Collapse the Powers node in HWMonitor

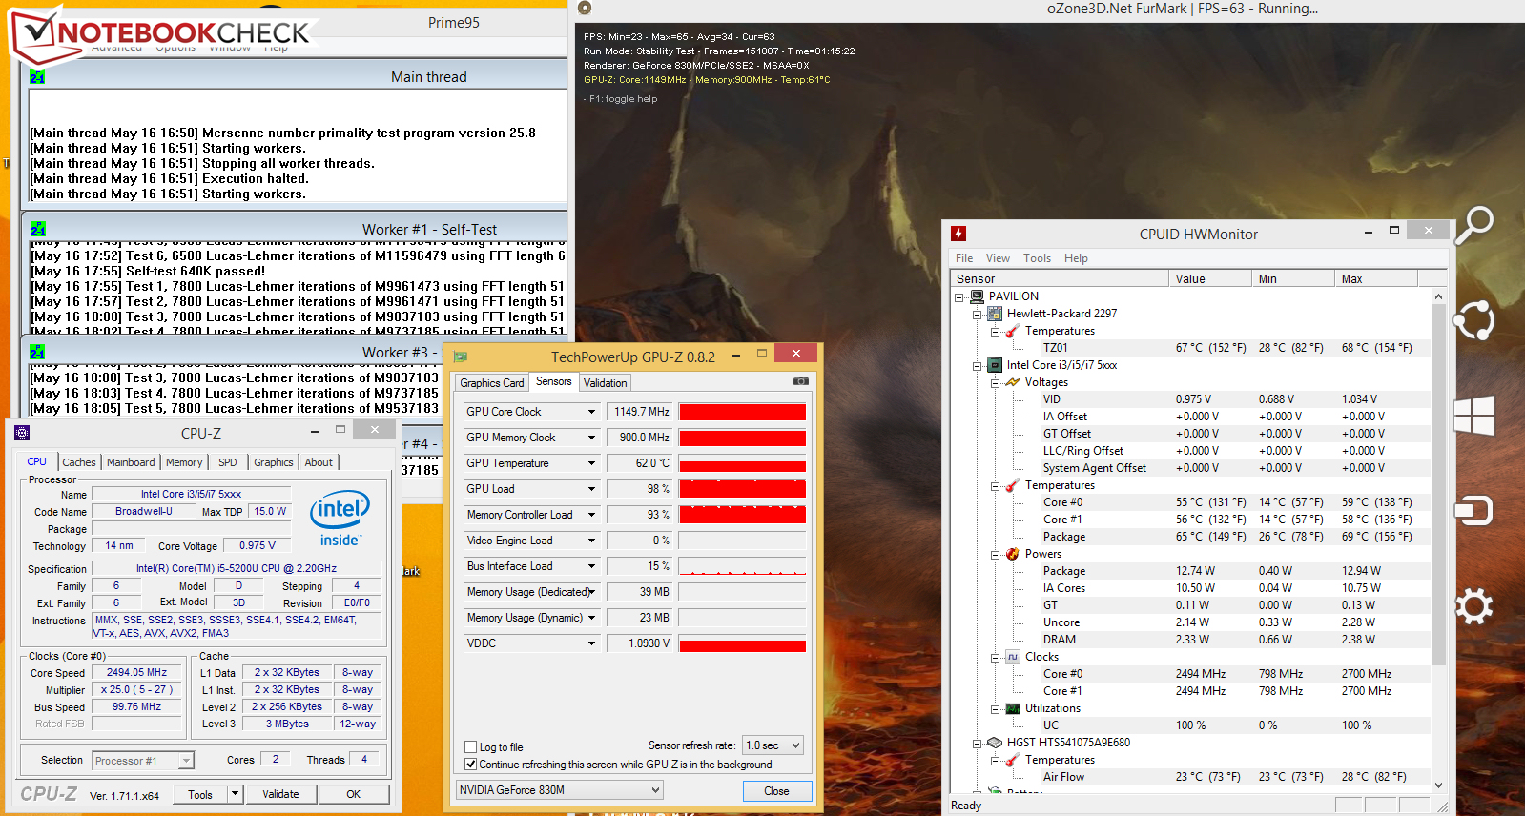(x=996, y=554)
